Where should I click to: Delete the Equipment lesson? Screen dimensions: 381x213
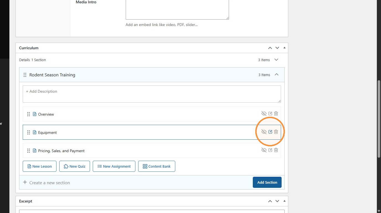[276, 132]
